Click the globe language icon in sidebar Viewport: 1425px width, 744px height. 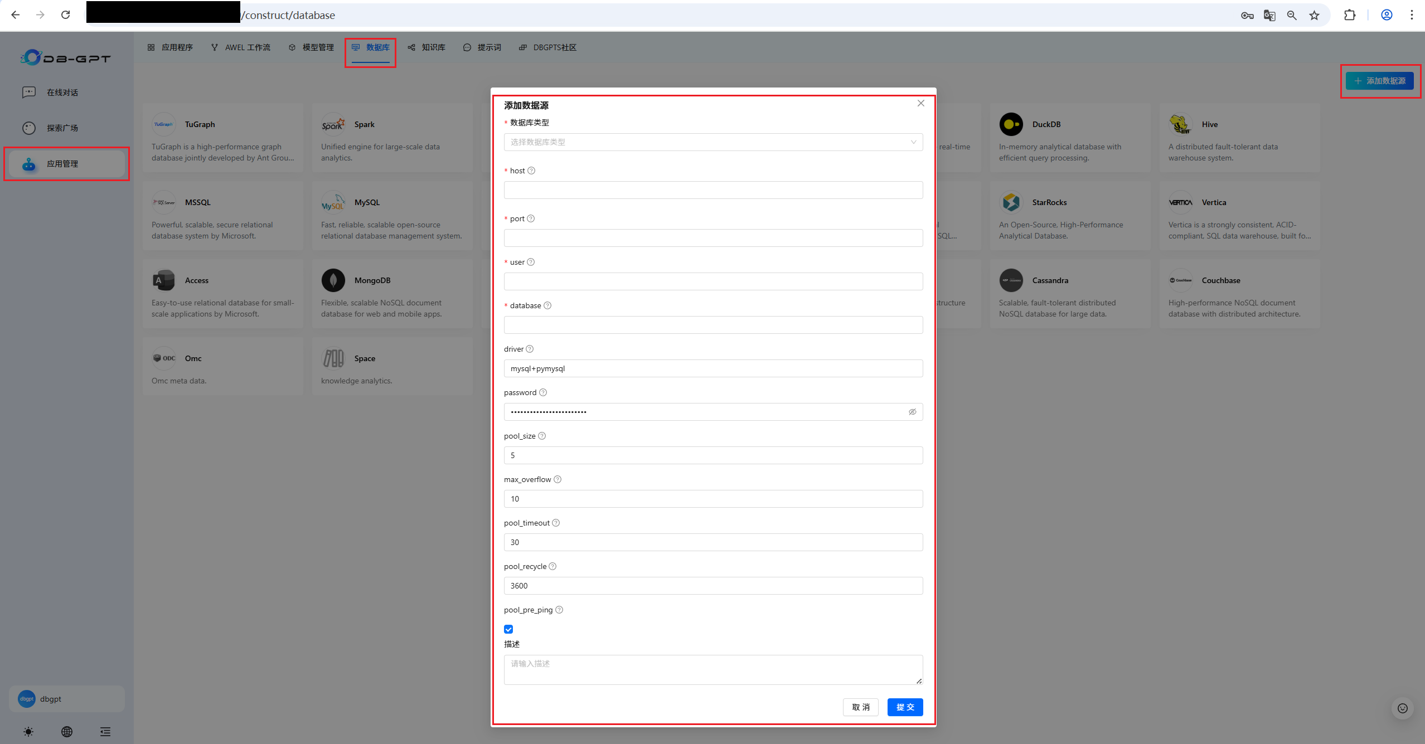pos(67,732)
